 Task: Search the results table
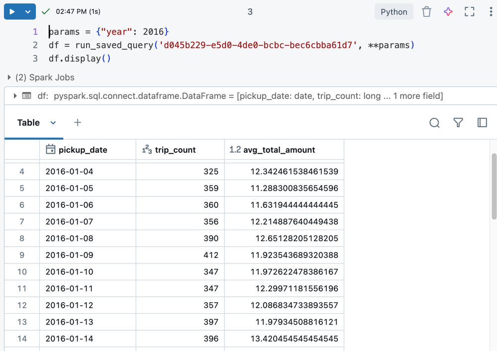point(434,123)
